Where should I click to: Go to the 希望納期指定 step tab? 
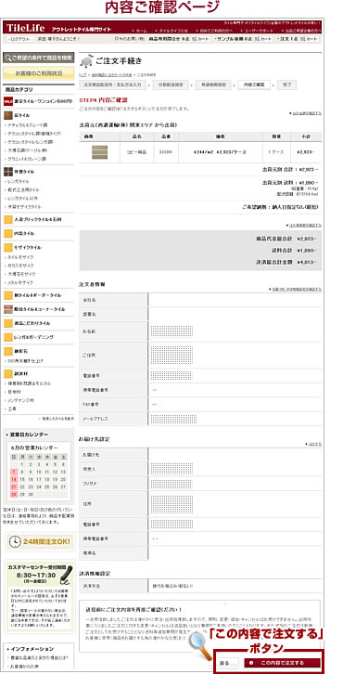pos(212,84)
